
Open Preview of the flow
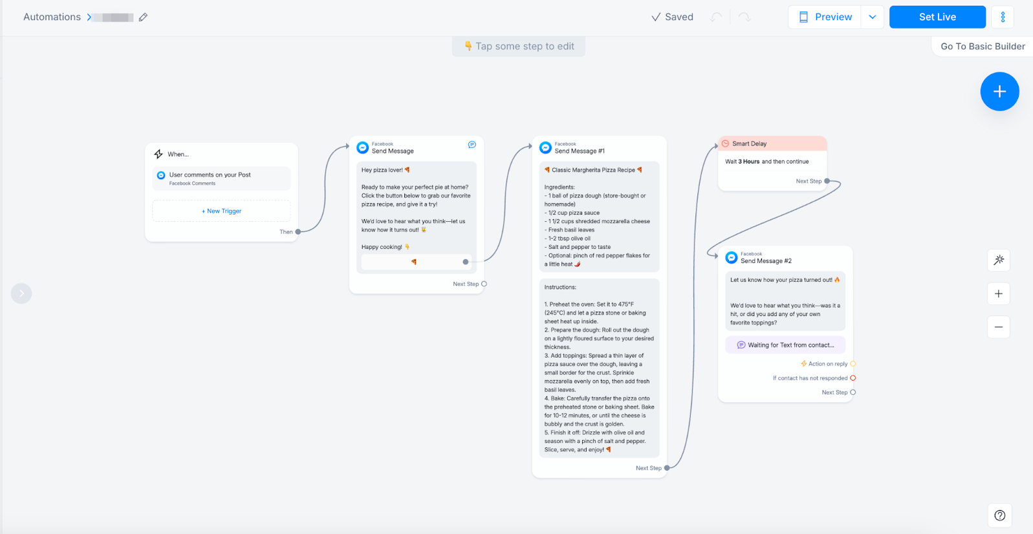tap(825, 17)
